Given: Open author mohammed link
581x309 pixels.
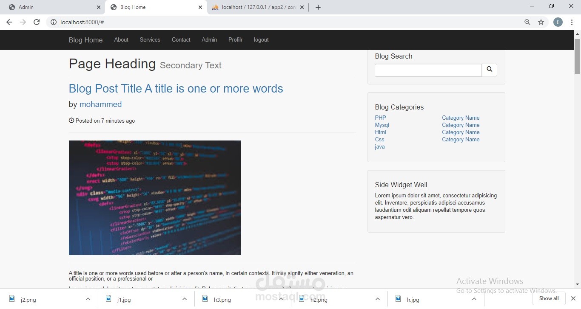Looking at the screenshot, I should click(100, 104).
